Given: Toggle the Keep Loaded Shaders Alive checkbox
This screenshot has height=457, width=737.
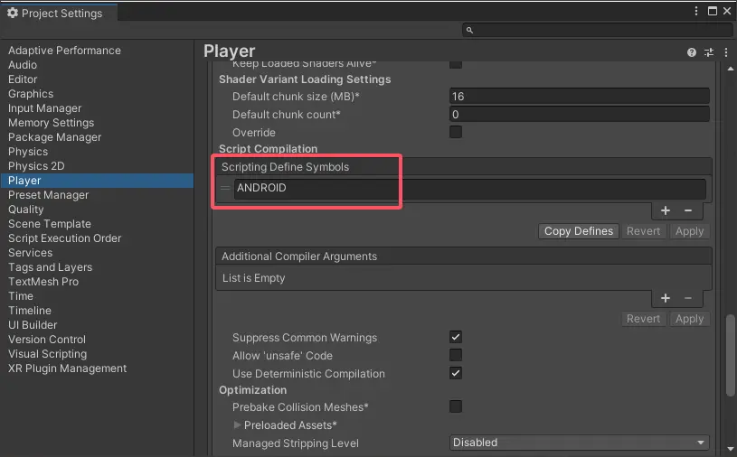Looking at the screenshot, I should 456,64.
